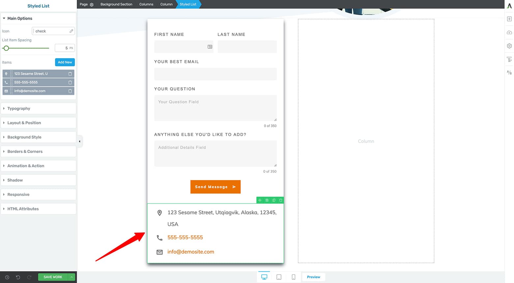The image size is (514, 283).
Task: Click the Add New items button
Action: (65, 62)
